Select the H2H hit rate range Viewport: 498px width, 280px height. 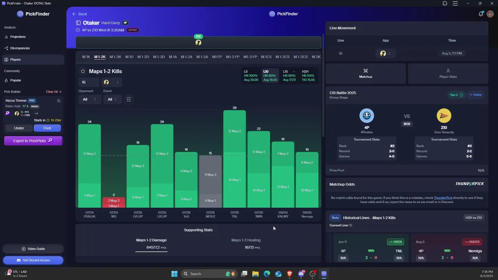pos(308,76)
